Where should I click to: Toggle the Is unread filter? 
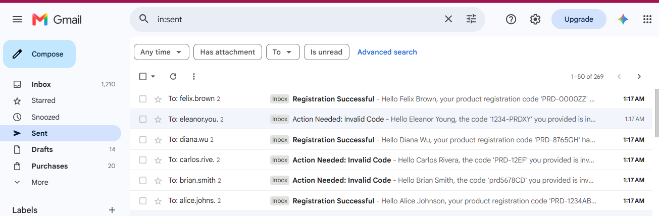[x=326, y=52]
